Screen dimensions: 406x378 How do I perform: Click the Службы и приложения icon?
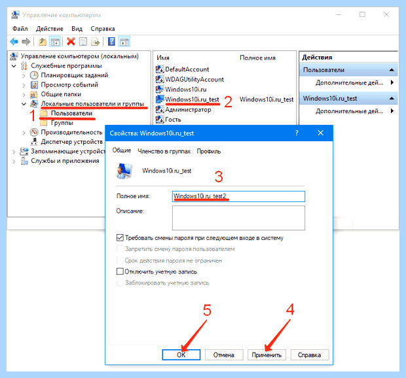24,161
